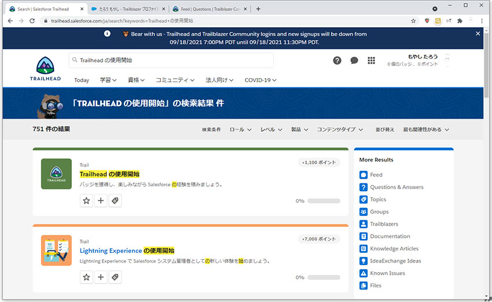492x302 pixels.
Task: Expand the COVID-19 navigation menu
Action: [x=260, y=80]
